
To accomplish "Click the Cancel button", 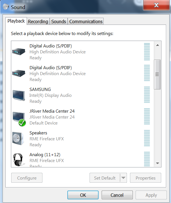I will click(117, 195).
